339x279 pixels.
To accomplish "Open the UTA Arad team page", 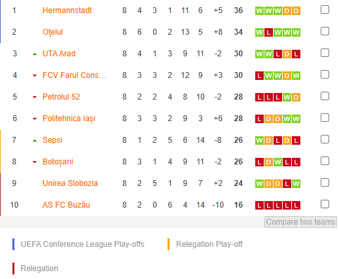I will click(59, 54).
